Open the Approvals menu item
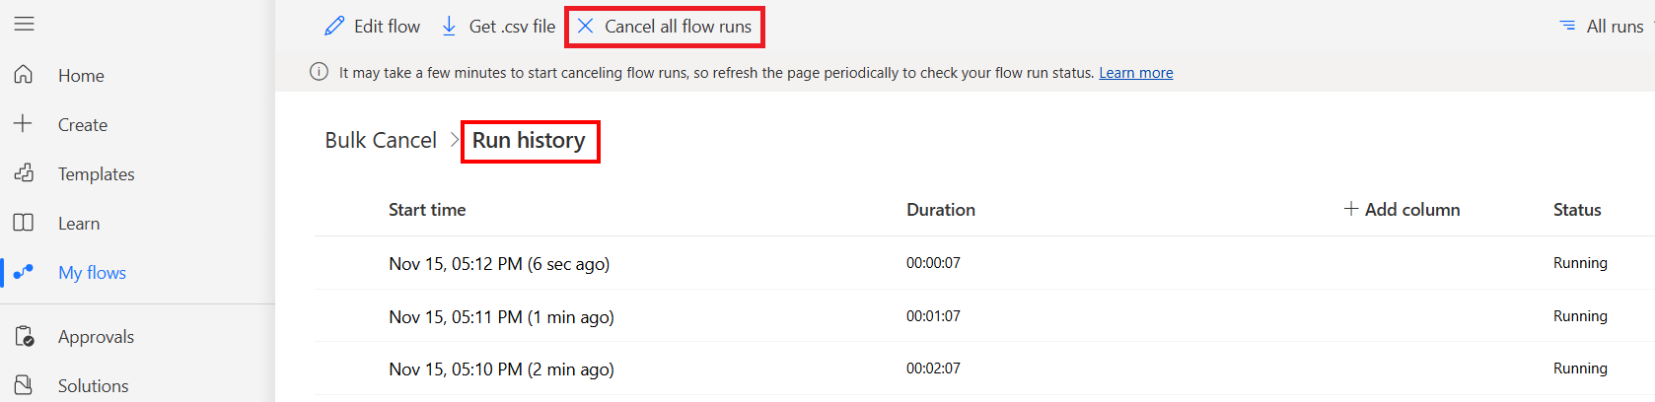This screenshot has width=1655, height=402. click(x=96, y=337)
